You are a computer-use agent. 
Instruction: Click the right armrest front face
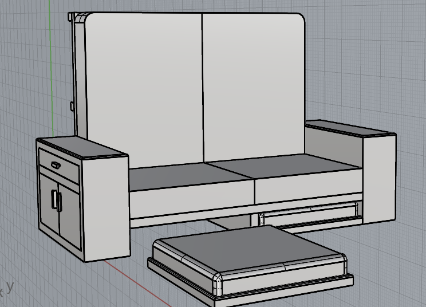pyautogui.click(x=378, y=178)
